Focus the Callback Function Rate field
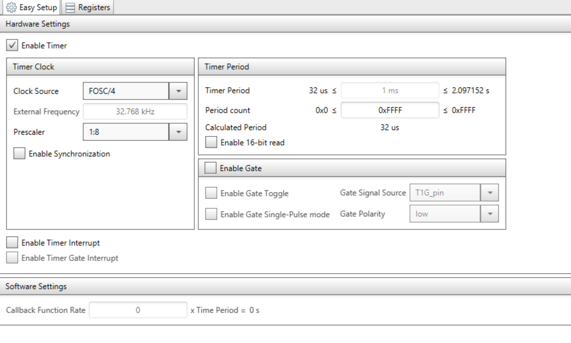Viewport: 571px width, 343px height. point(138,310)
